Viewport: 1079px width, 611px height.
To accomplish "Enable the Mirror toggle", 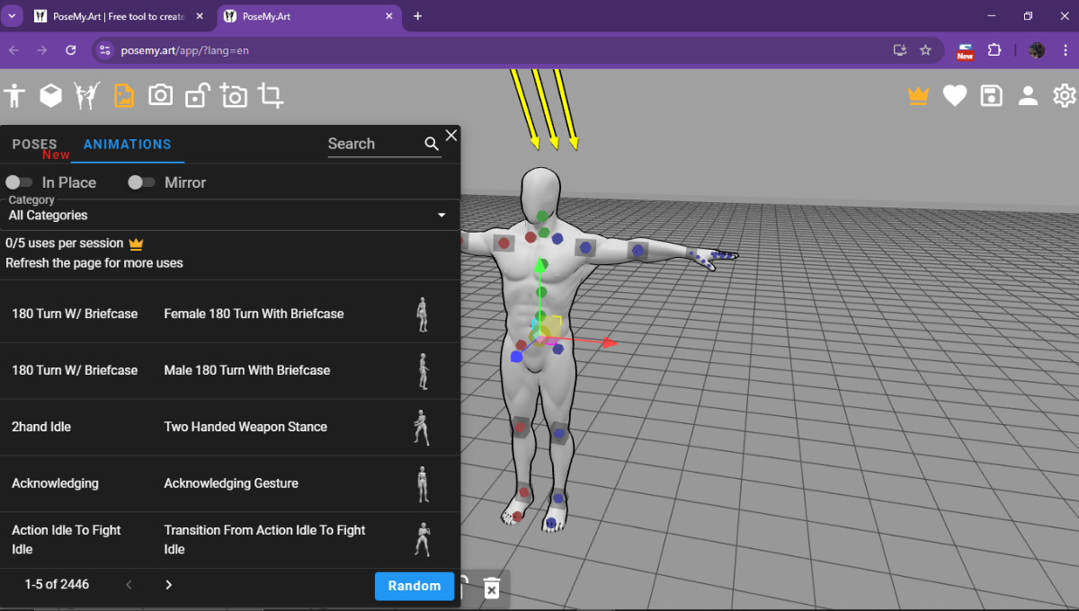I will coord(141,182).
